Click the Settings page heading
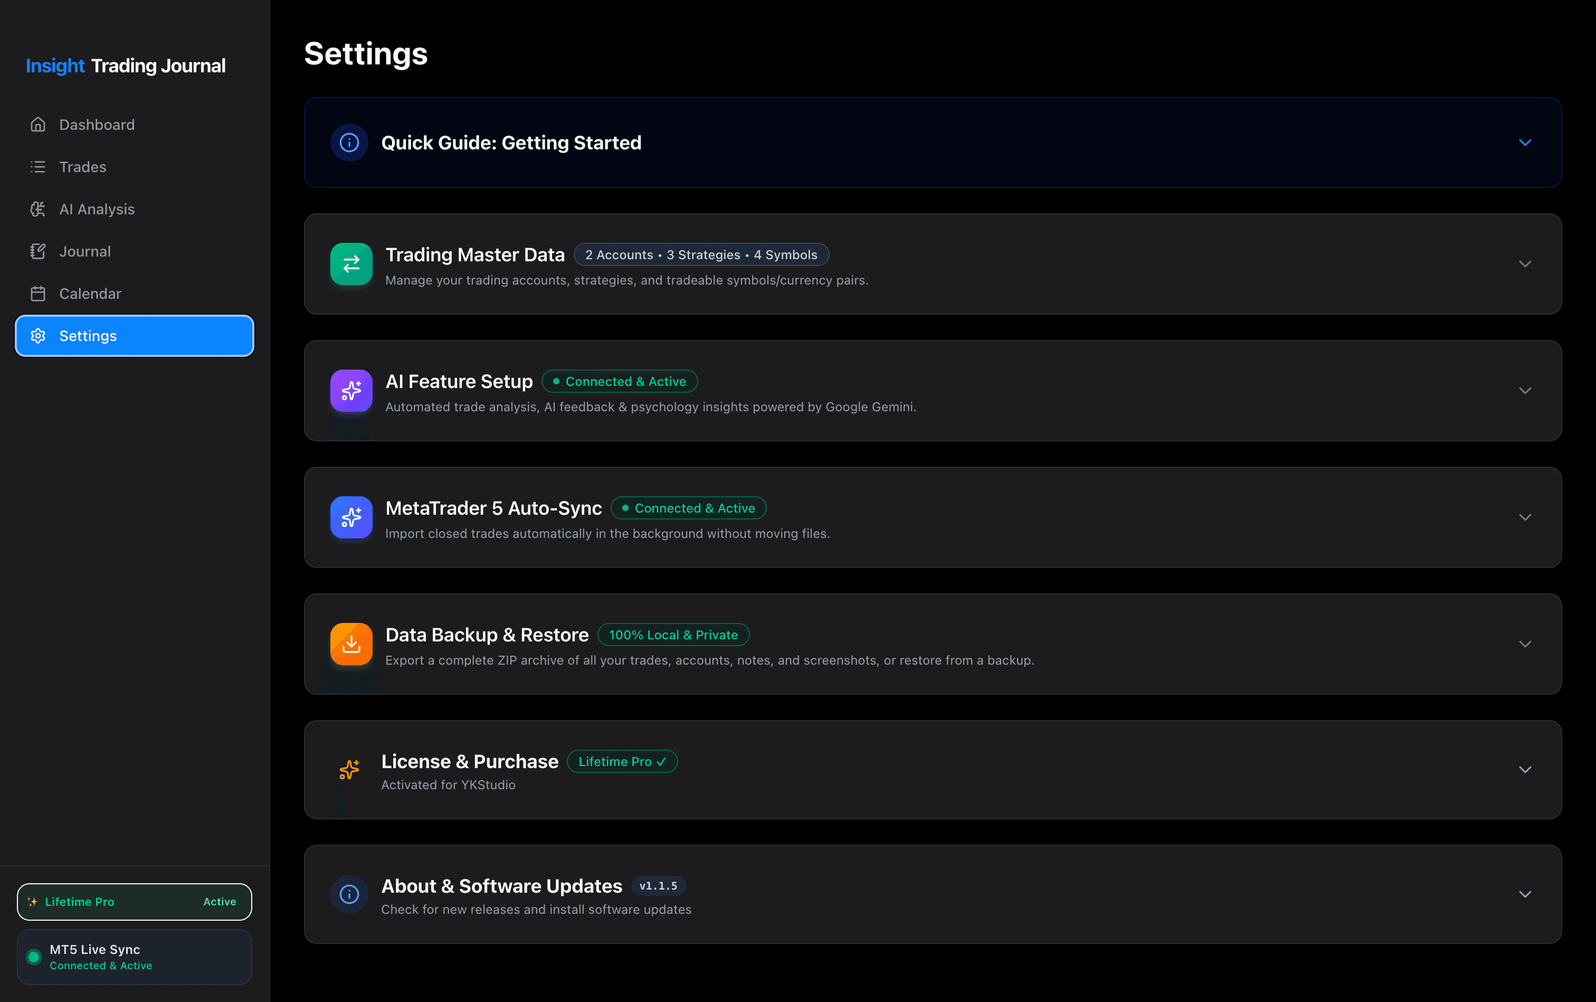1596x1002 pixels. (366, 54)
